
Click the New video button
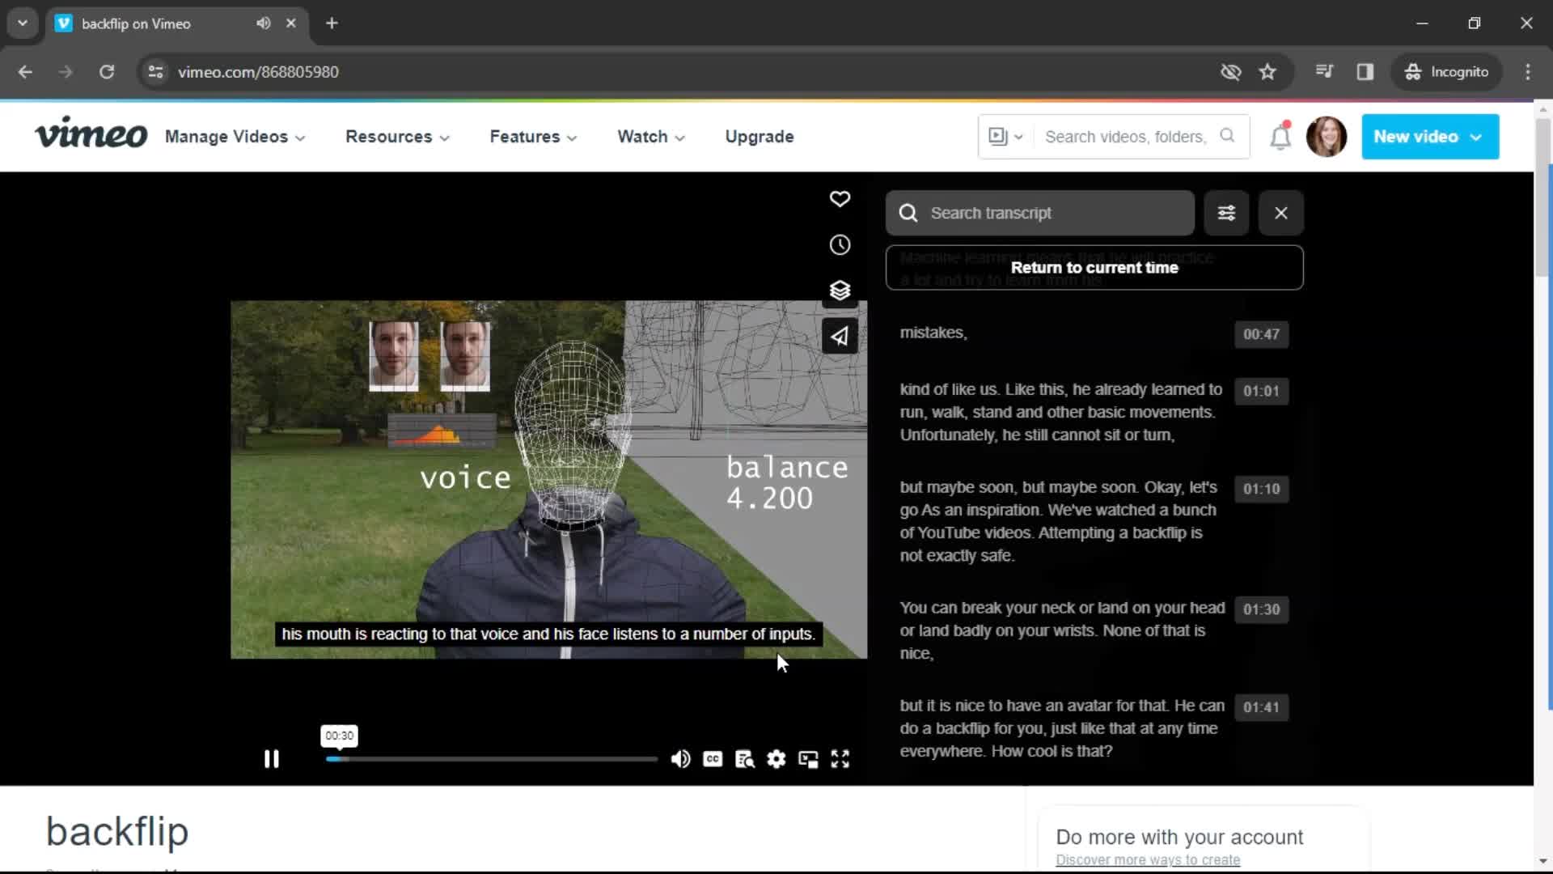click(1428, 137)
